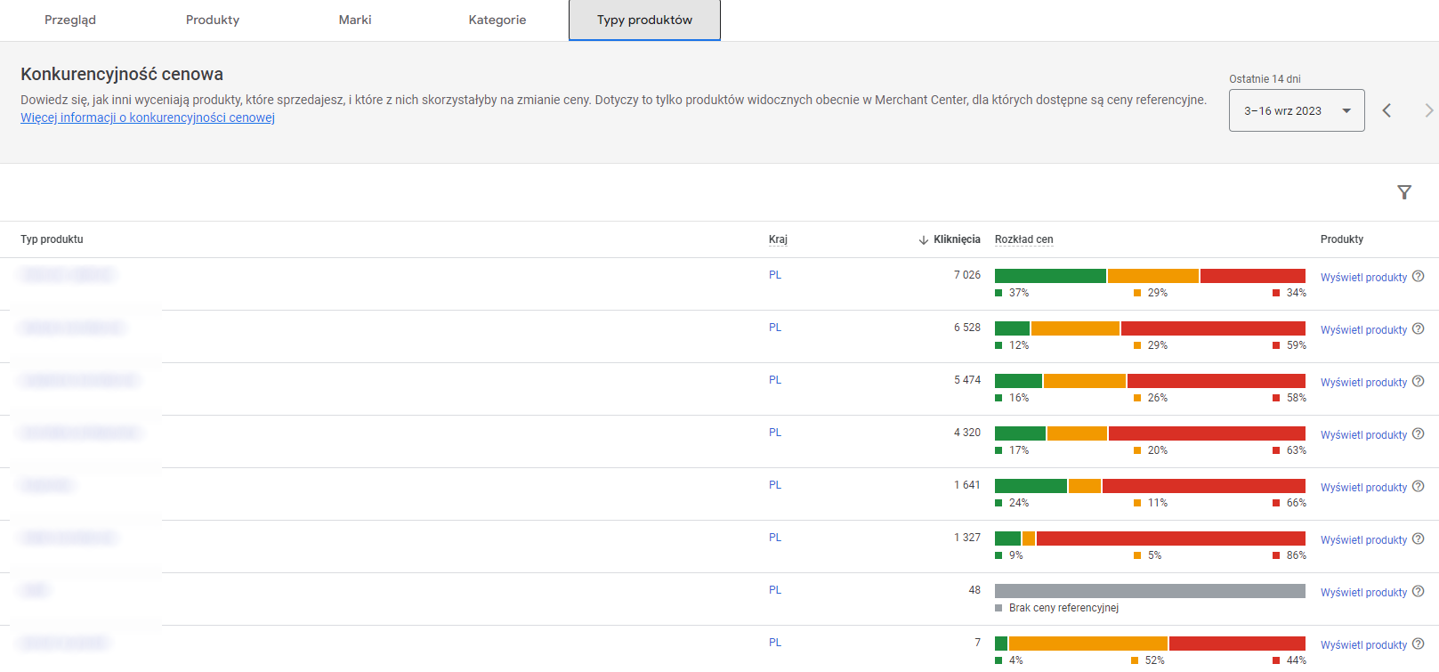Open the filter icon above the table
Screen dimensions: 1439x672
(1404, 192)
